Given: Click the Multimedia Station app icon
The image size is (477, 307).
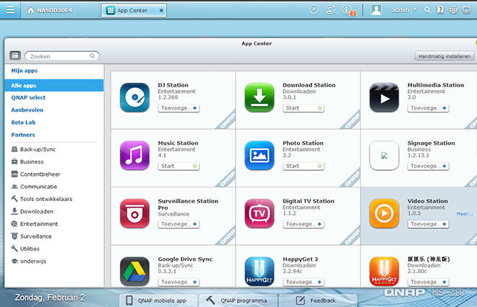Looking at the screenshot, I should pyautogui.click(x=384, y=98).
